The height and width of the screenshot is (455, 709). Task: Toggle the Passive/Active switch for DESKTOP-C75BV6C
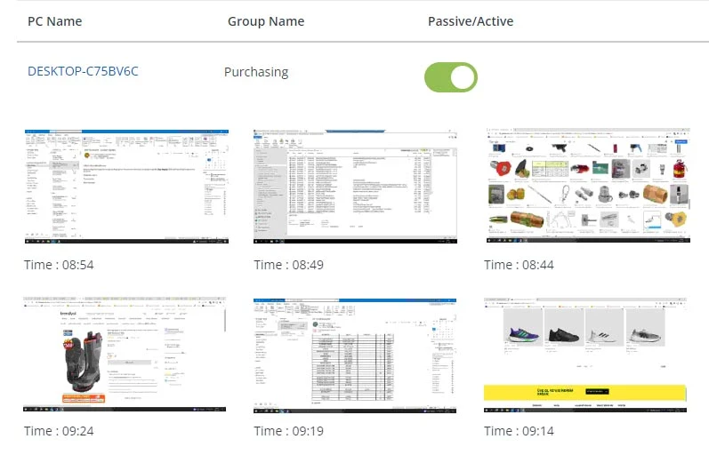(x=450, y=76)
